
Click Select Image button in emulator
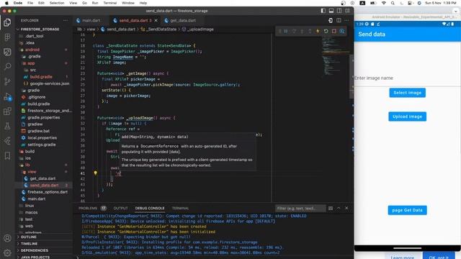407,93
